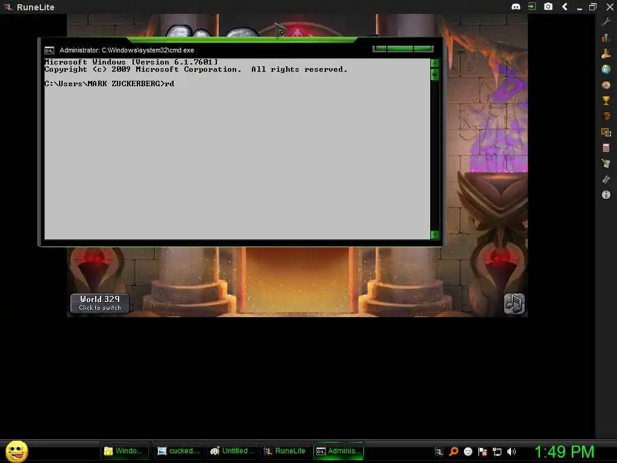Click the cmd window green caption buttons
The image size is (617, 463).
[403, 48]
